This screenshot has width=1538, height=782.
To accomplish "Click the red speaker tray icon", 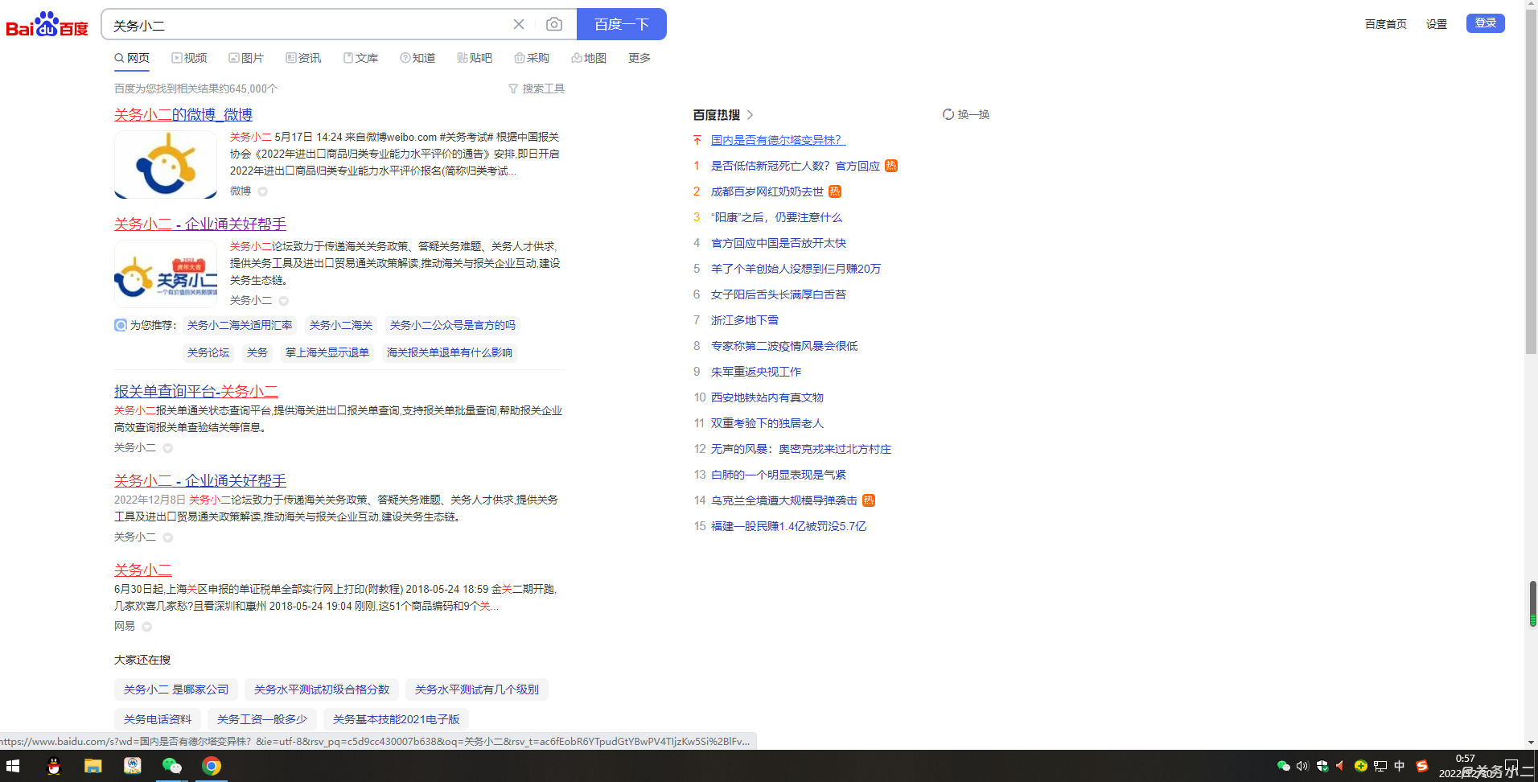I will pyautogui.click(x=1340, y=766).
